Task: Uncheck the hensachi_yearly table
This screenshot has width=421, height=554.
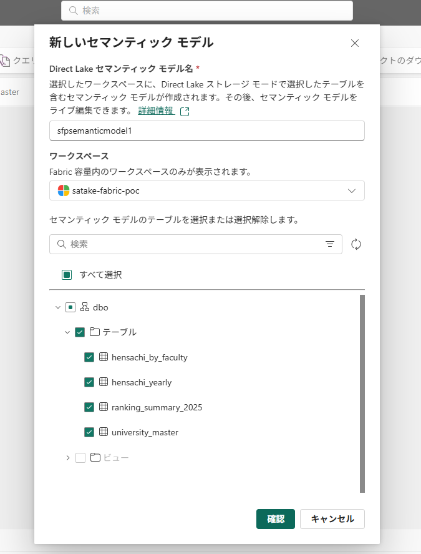Action: (x=89, y=382)
